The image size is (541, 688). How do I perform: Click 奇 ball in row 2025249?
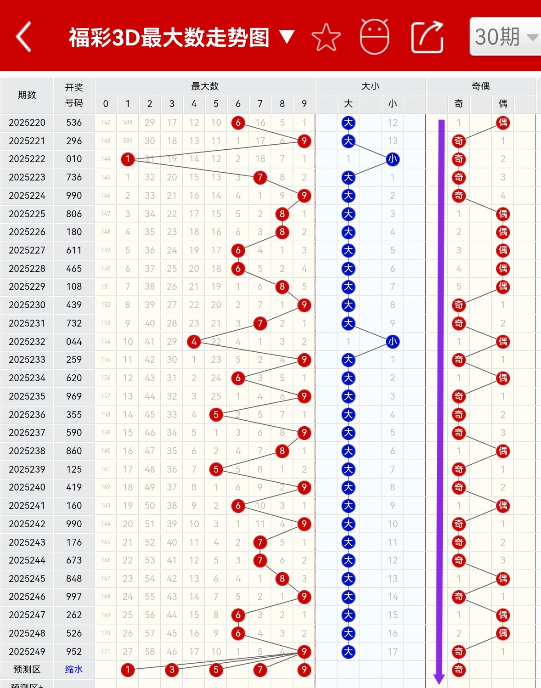[x=459, y=652]
